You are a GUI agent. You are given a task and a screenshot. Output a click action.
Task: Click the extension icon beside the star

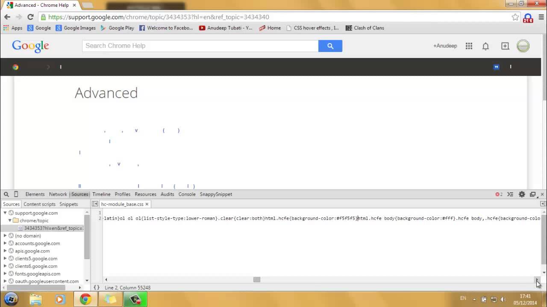[x=528, y=17]
